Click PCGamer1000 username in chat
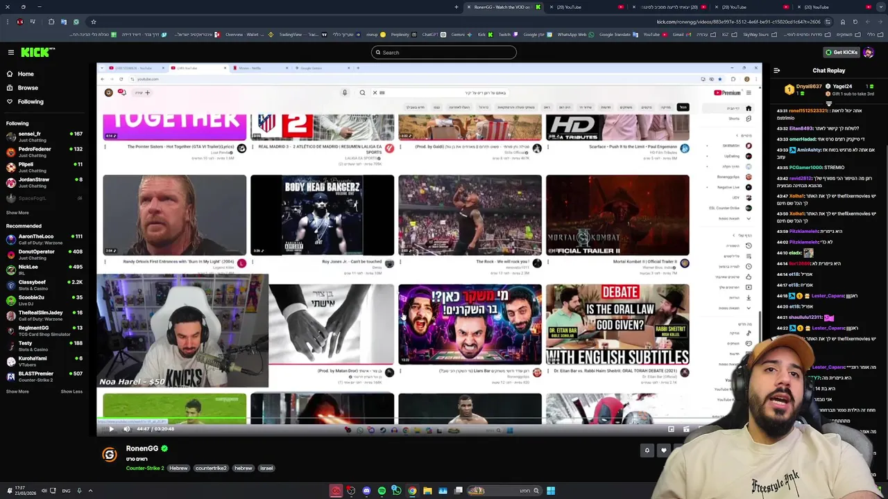Image resolution: width=888 pixels, height=499 pixels. 807,167
